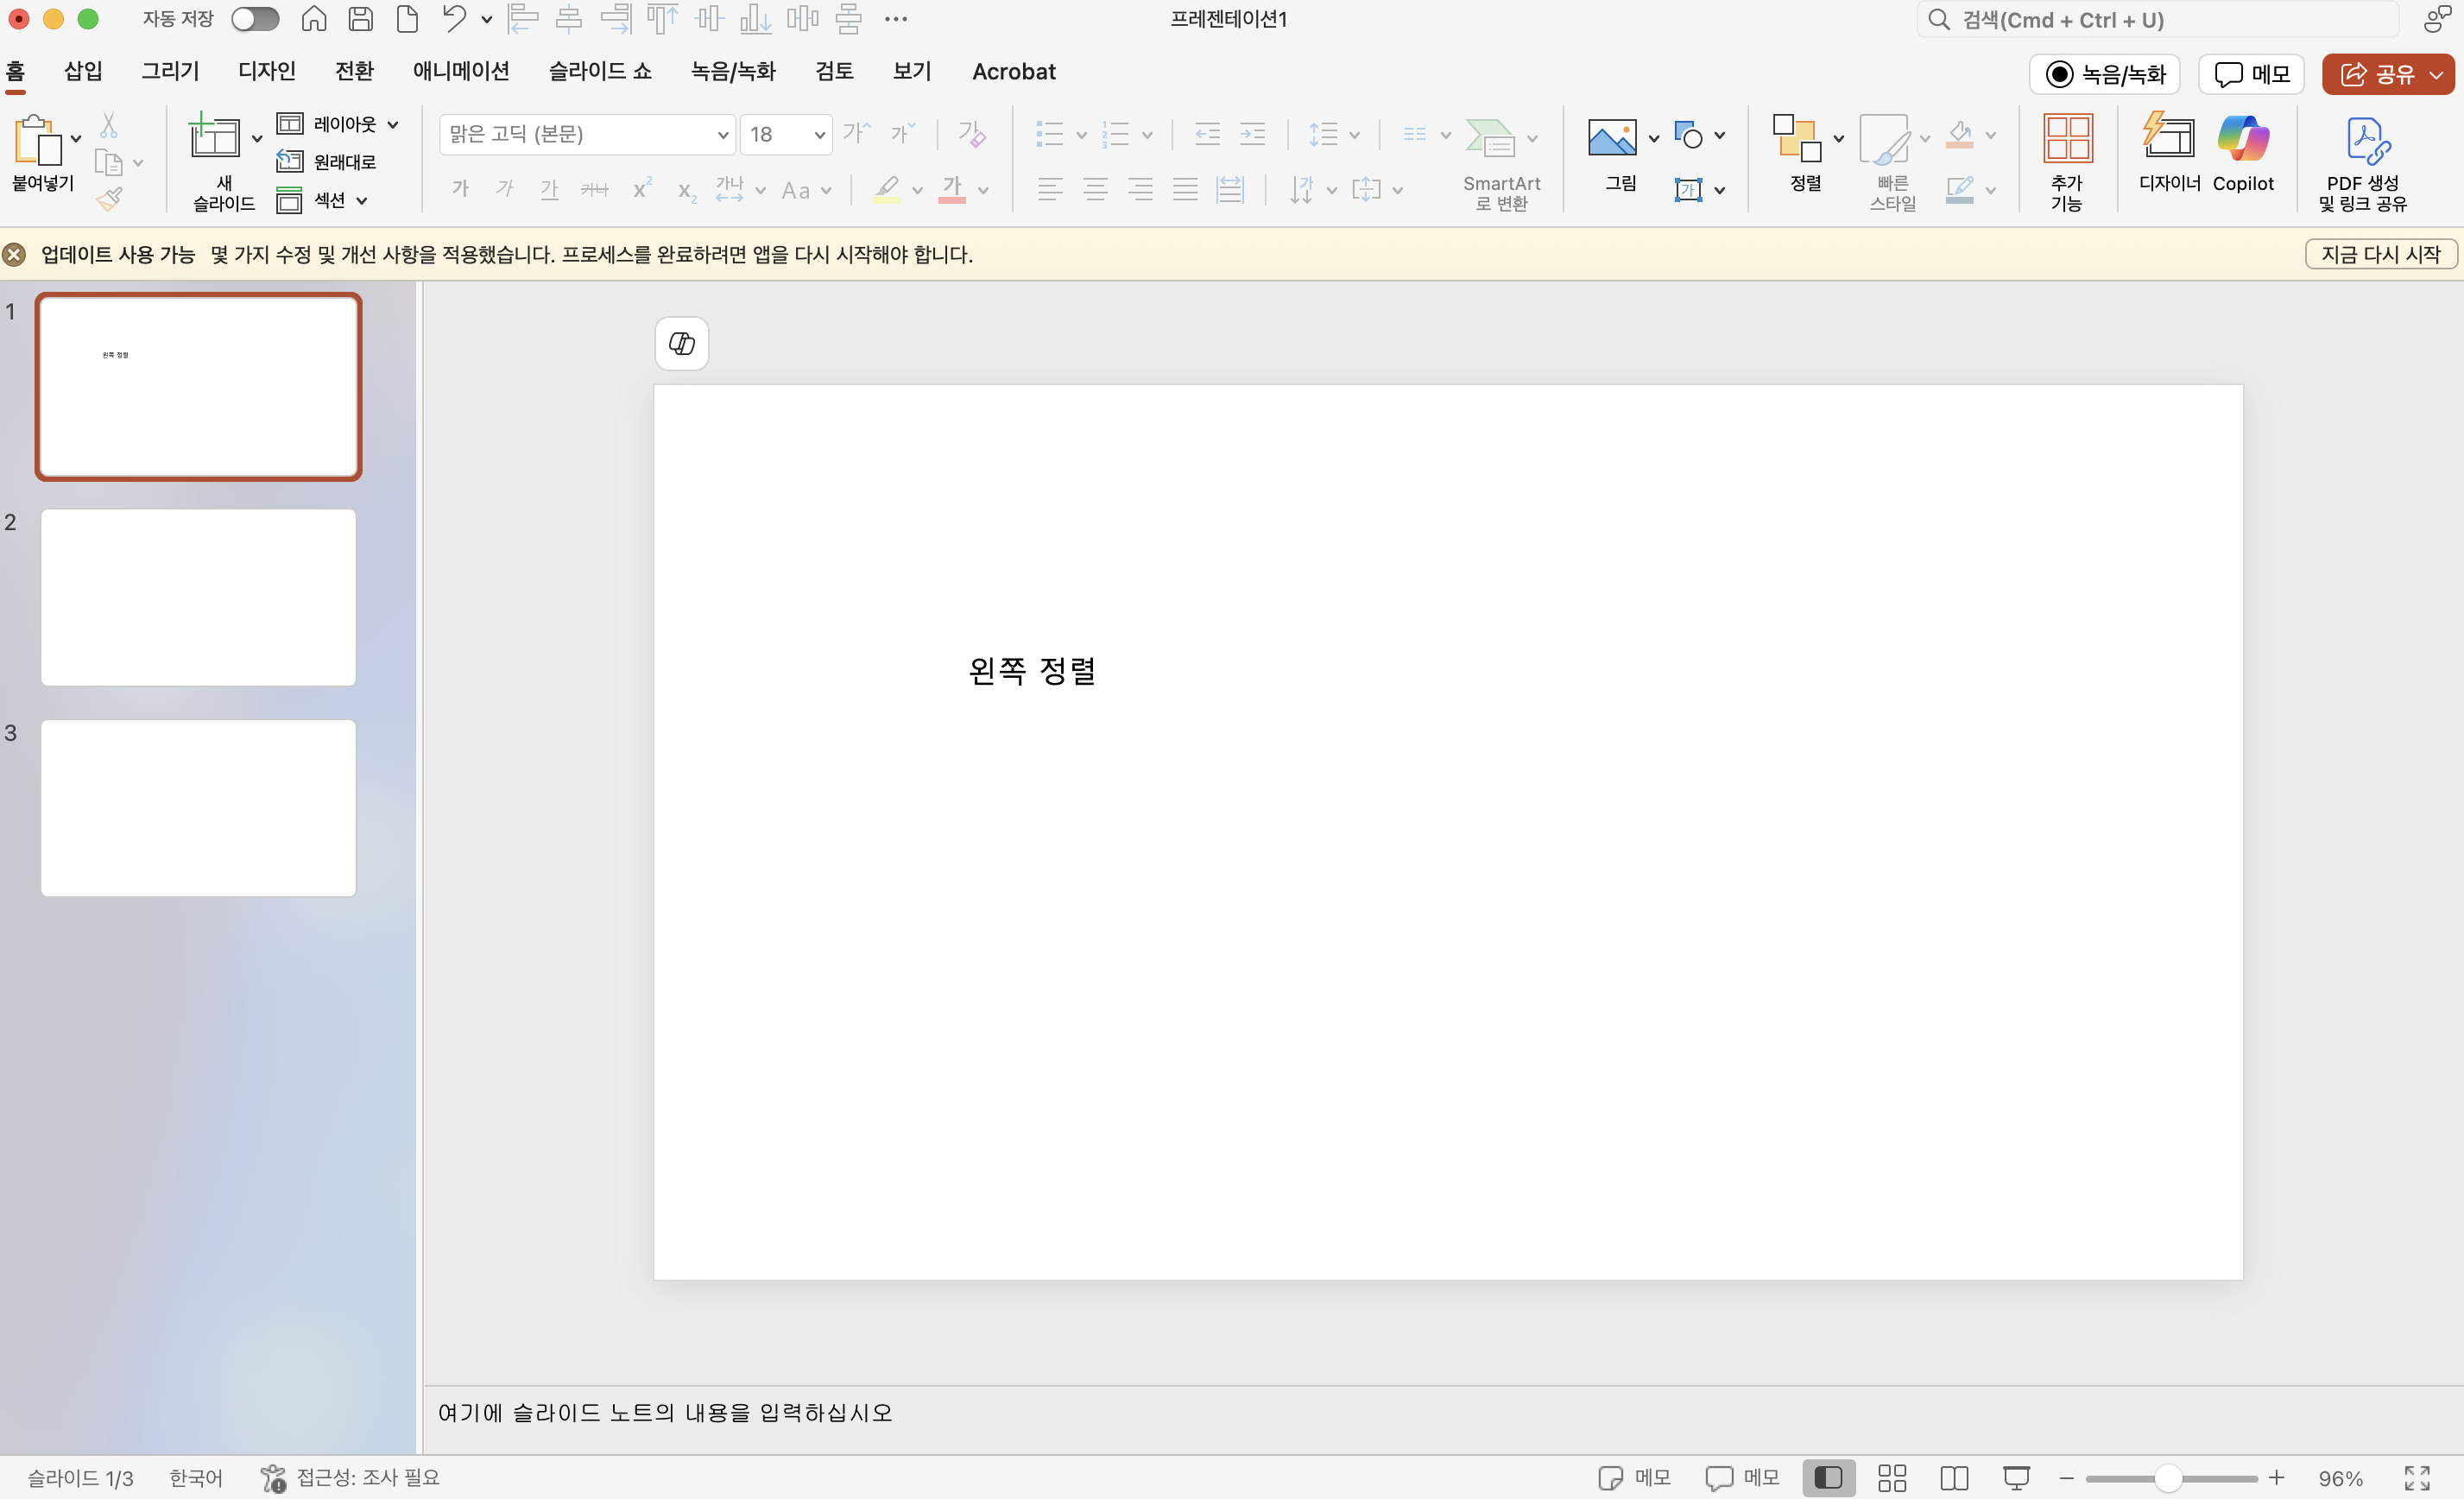The height and width of the screenshot is (1499, 2464).
Task: Click the restart now (지금 다시 시작) button
Action: (2379, 254)
